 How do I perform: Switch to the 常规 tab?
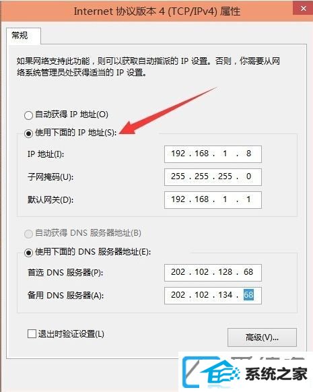pyautogui.click(x=20, y=36)
